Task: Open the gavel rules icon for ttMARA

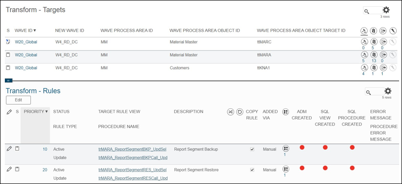Action: [x=364, y=54]
